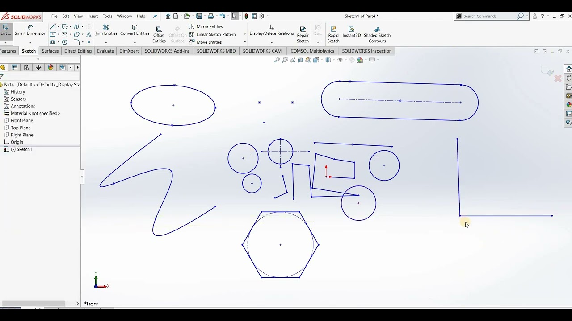Toggle Shaded Sketch Contours
This screenshot has width=572, height=321.
[x=377, y=35]
